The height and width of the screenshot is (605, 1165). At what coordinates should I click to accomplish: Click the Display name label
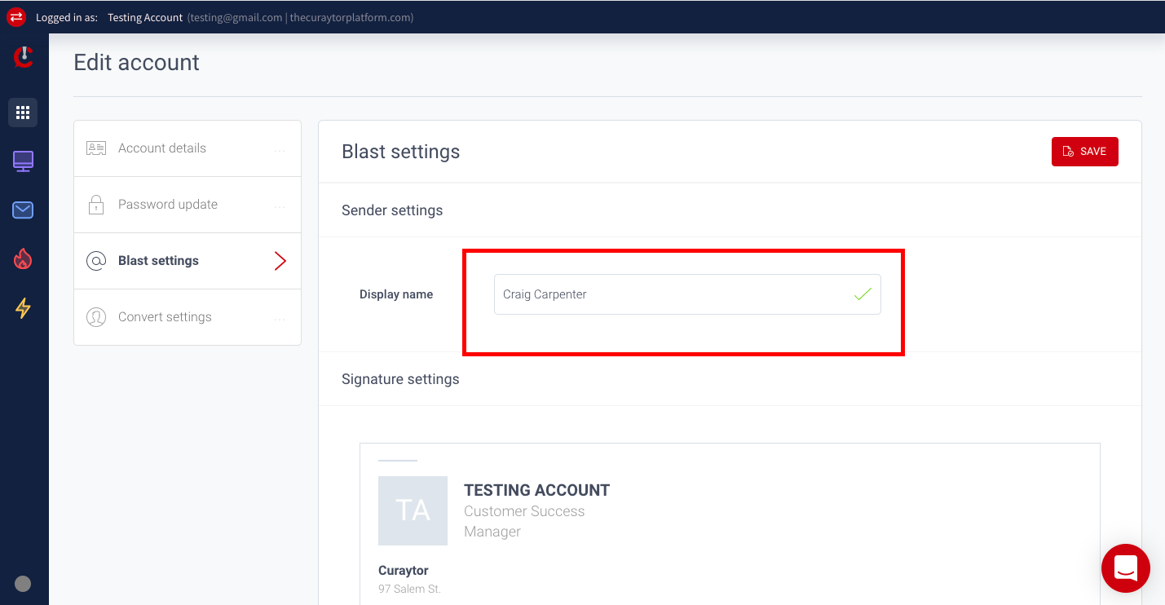[x=396, y=294]
